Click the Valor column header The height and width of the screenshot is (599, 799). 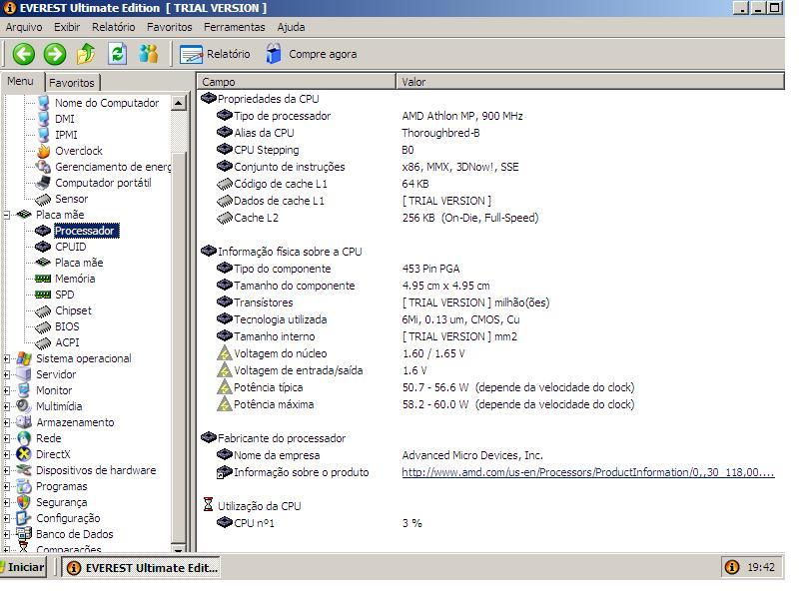pos(590,82)
